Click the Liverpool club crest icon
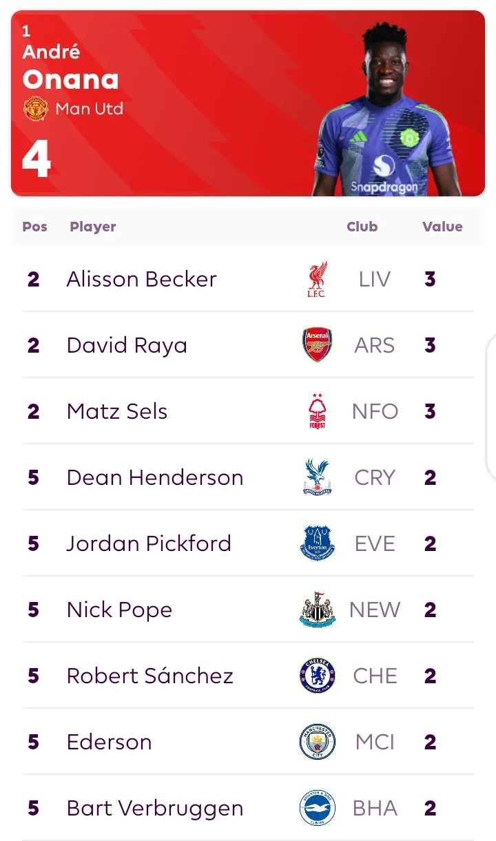The width and height of the screenshot is (496, 841). pos(318,279)
